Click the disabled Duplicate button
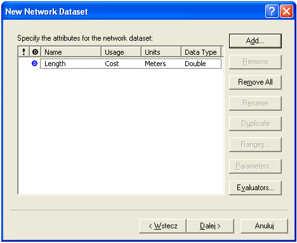Image resolution: width=297 pixels, height=243 pixels. pyautogui.click(x=255, y=123)
